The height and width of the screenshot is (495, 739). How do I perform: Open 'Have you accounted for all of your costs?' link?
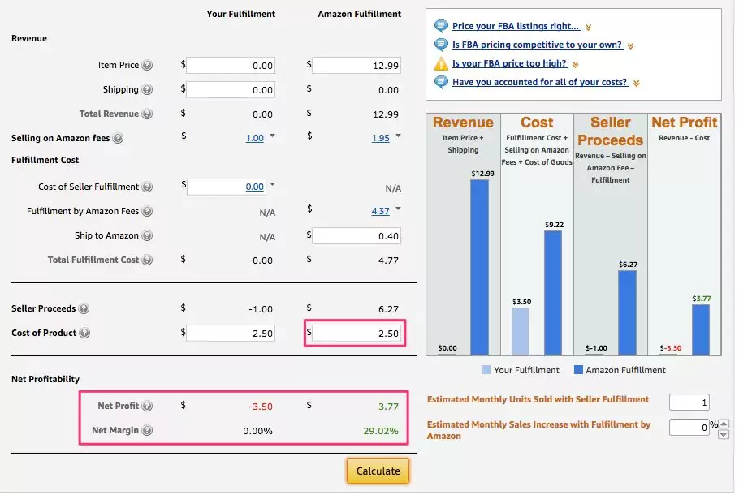pos(539,83)
